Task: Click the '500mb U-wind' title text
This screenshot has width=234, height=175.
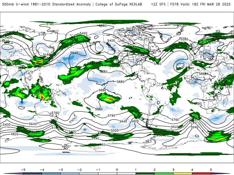Action: coord(15,4)
